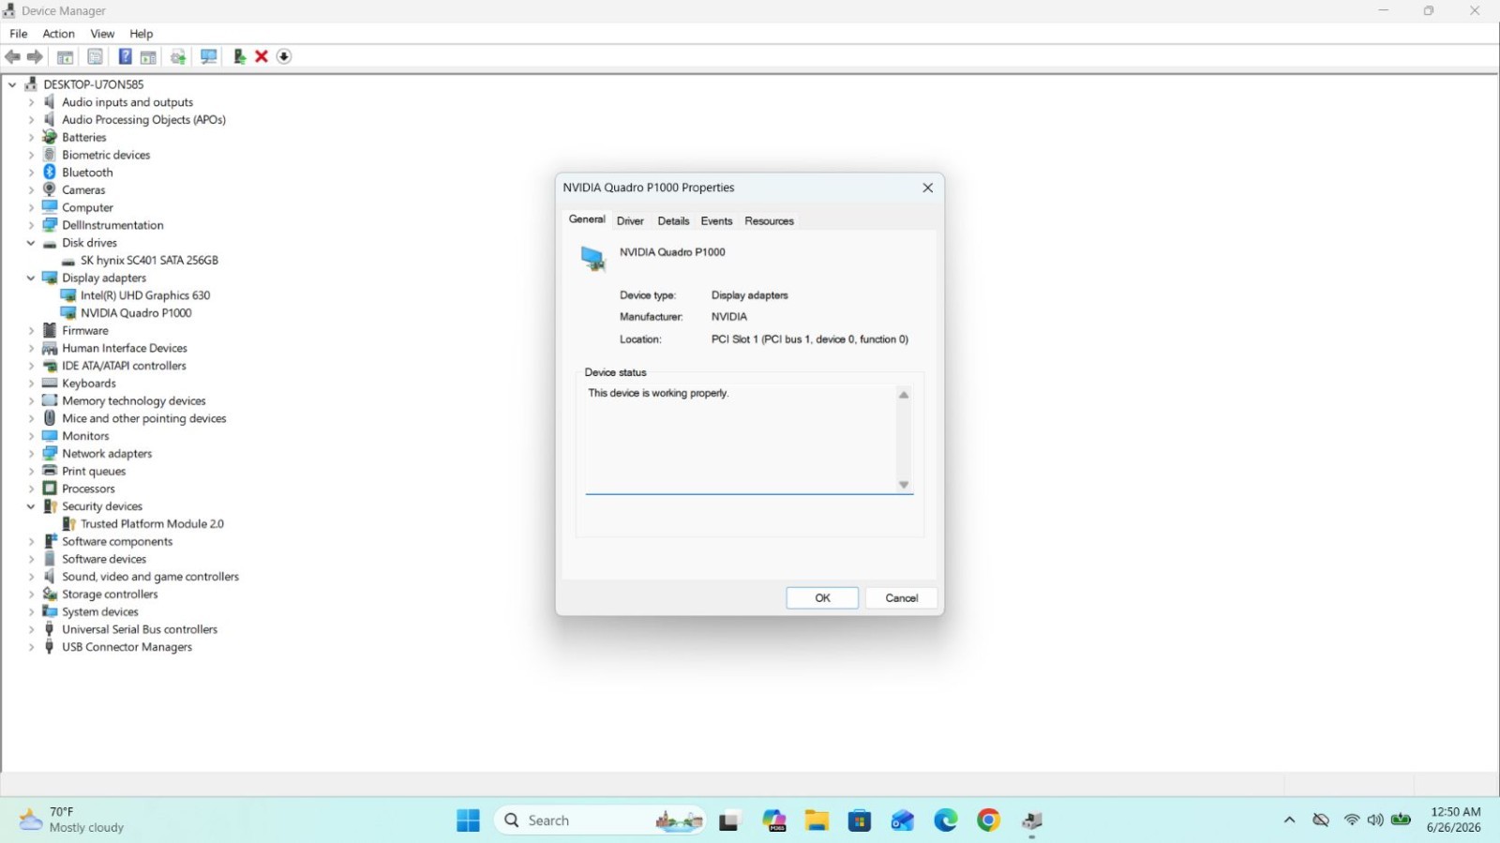Expand Audio inputs and outputs

pyautogui.click(x=31, y=102)
